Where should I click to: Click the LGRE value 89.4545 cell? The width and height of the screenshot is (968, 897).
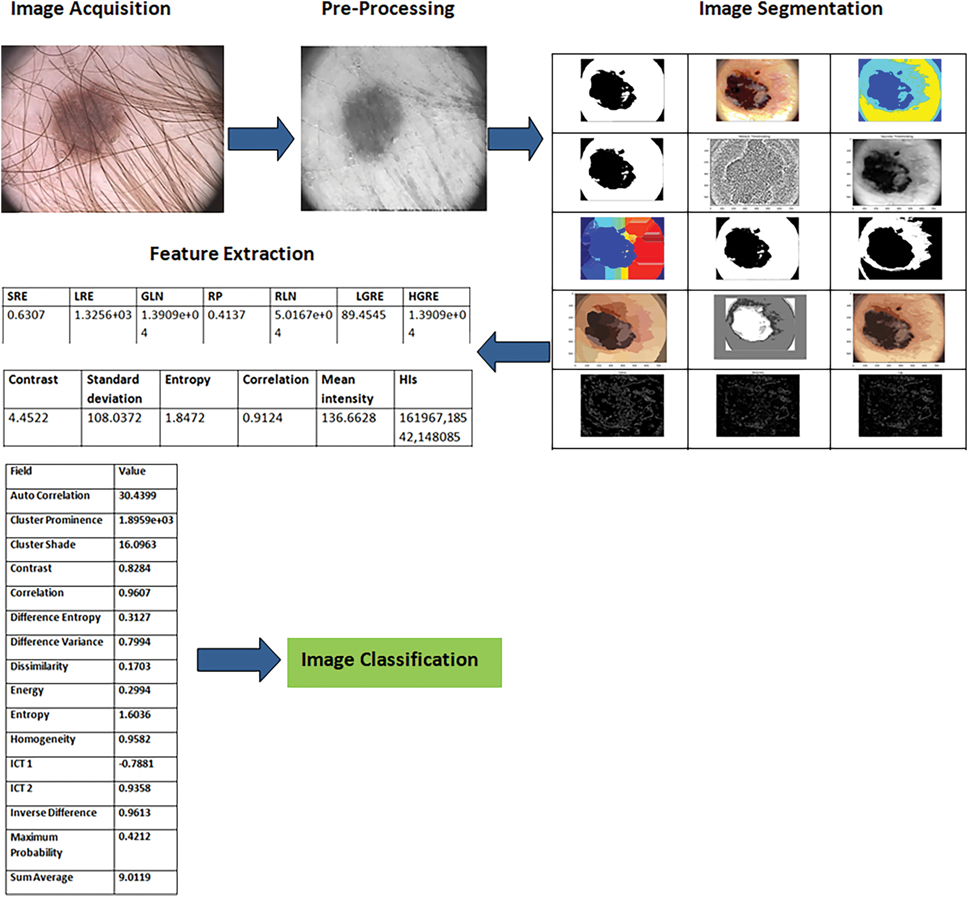364,315
